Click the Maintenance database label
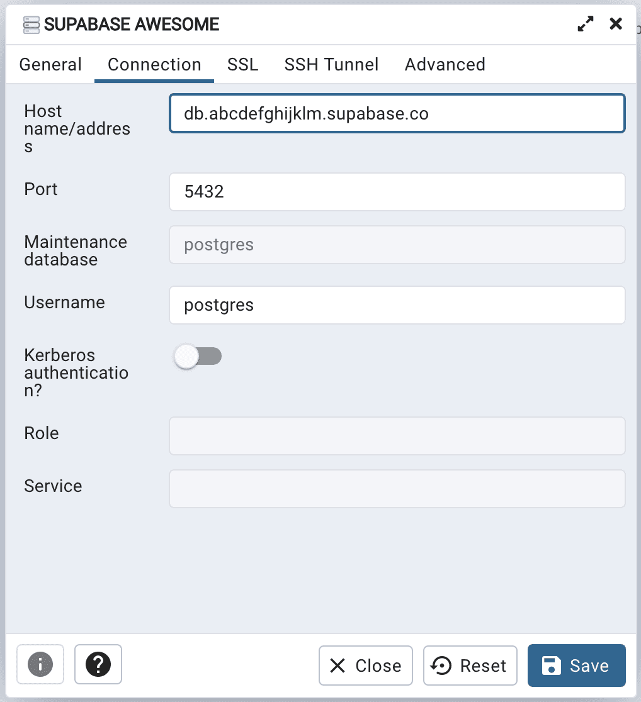The image size is (641, 702). tap(76, 251)
